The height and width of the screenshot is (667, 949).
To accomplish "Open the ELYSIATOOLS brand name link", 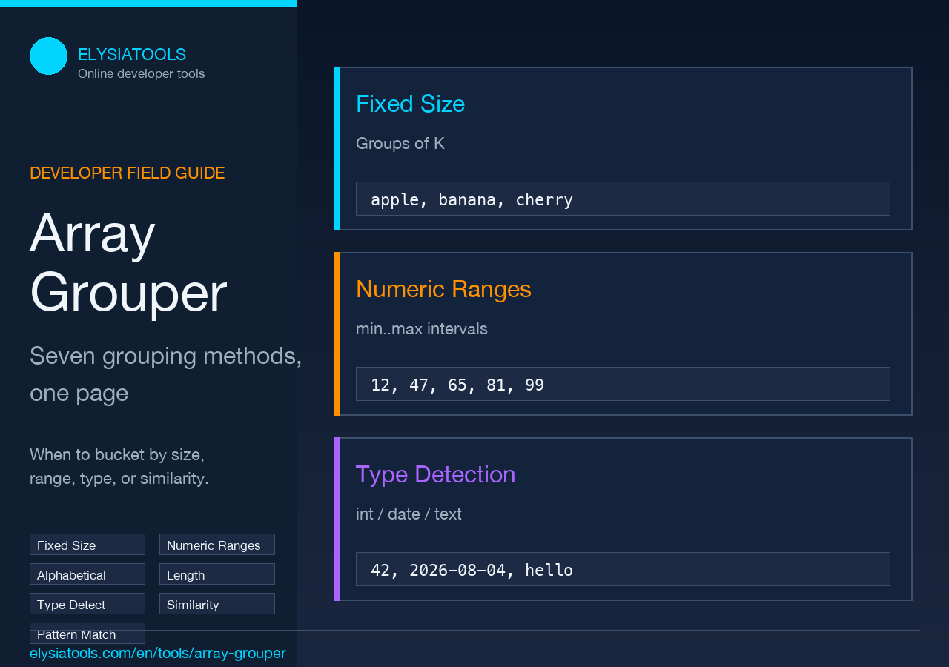I will point(132,54).
